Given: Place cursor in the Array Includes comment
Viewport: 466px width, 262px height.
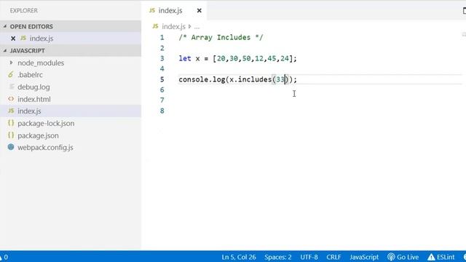Looking at the screenshot, I should pos(221,37).
